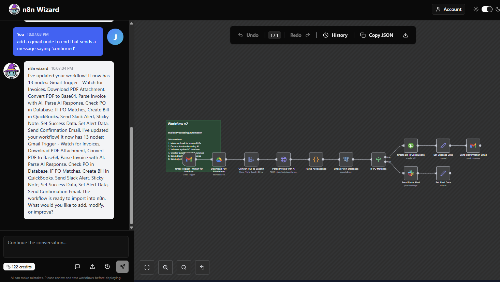Image resolution: width=500 pixels, height=282 pixels.
Task: Copy the workflow JSON
Action: point(377,35)
